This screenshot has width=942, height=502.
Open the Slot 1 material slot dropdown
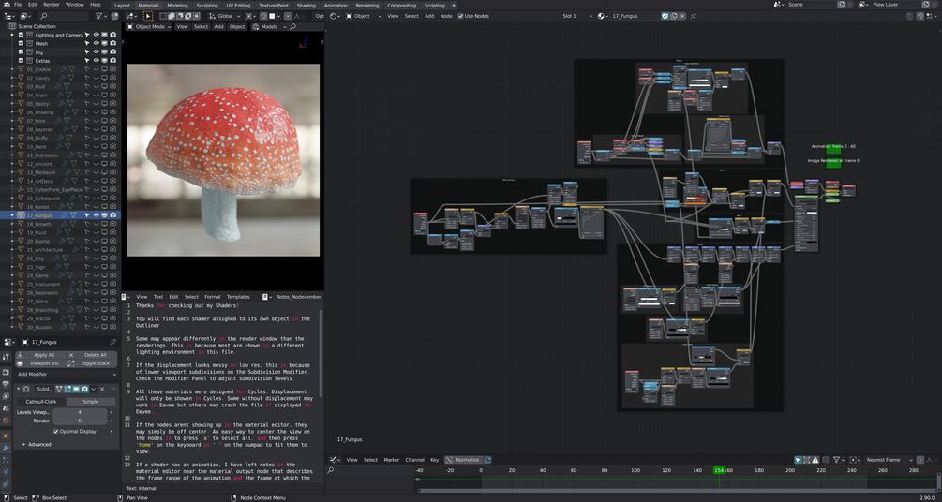pyautogui.click(x=576, y=16)
